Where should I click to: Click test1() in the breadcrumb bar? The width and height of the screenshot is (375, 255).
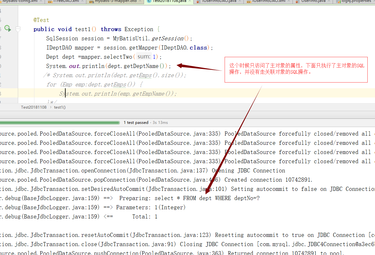[60, 107]
